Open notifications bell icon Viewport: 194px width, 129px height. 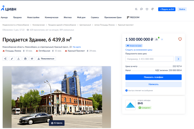[152, 9]
